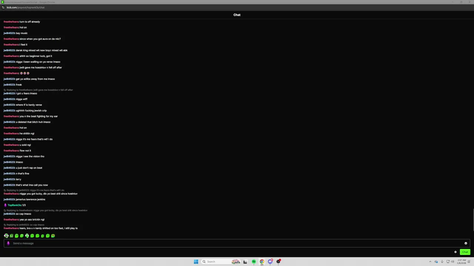474x266 pixels.
Task: Insert first emote in quick emote row
Action: pos(6,236)
